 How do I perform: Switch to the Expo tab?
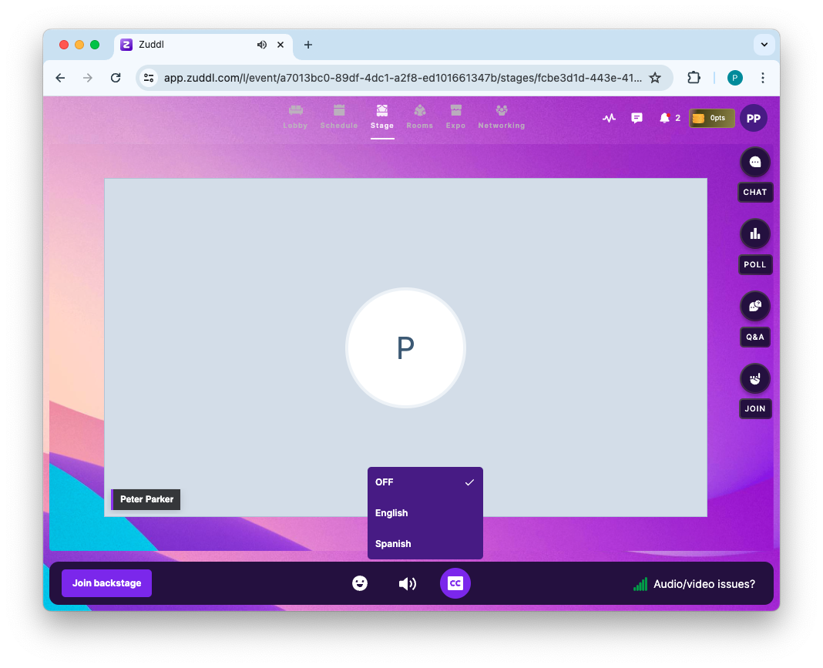click(455, 116)
